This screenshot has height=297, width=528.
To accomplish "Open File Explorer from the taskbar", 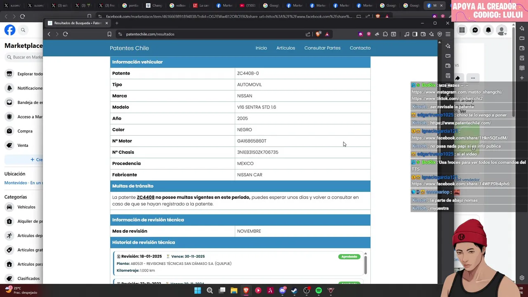I will [234, 290].
